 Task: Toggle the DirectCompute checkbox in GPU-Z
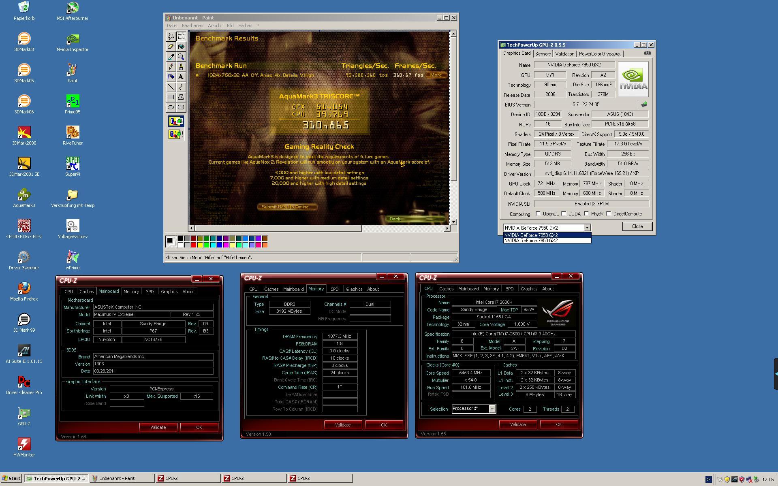click(x=609, y=213)
